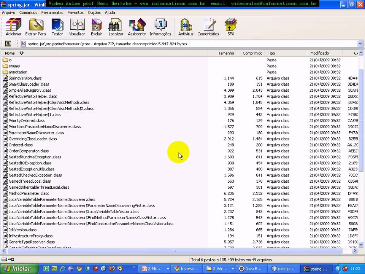Open the Favoritos menu
Screen dimensions: 365x274
(x=75, y=13)
